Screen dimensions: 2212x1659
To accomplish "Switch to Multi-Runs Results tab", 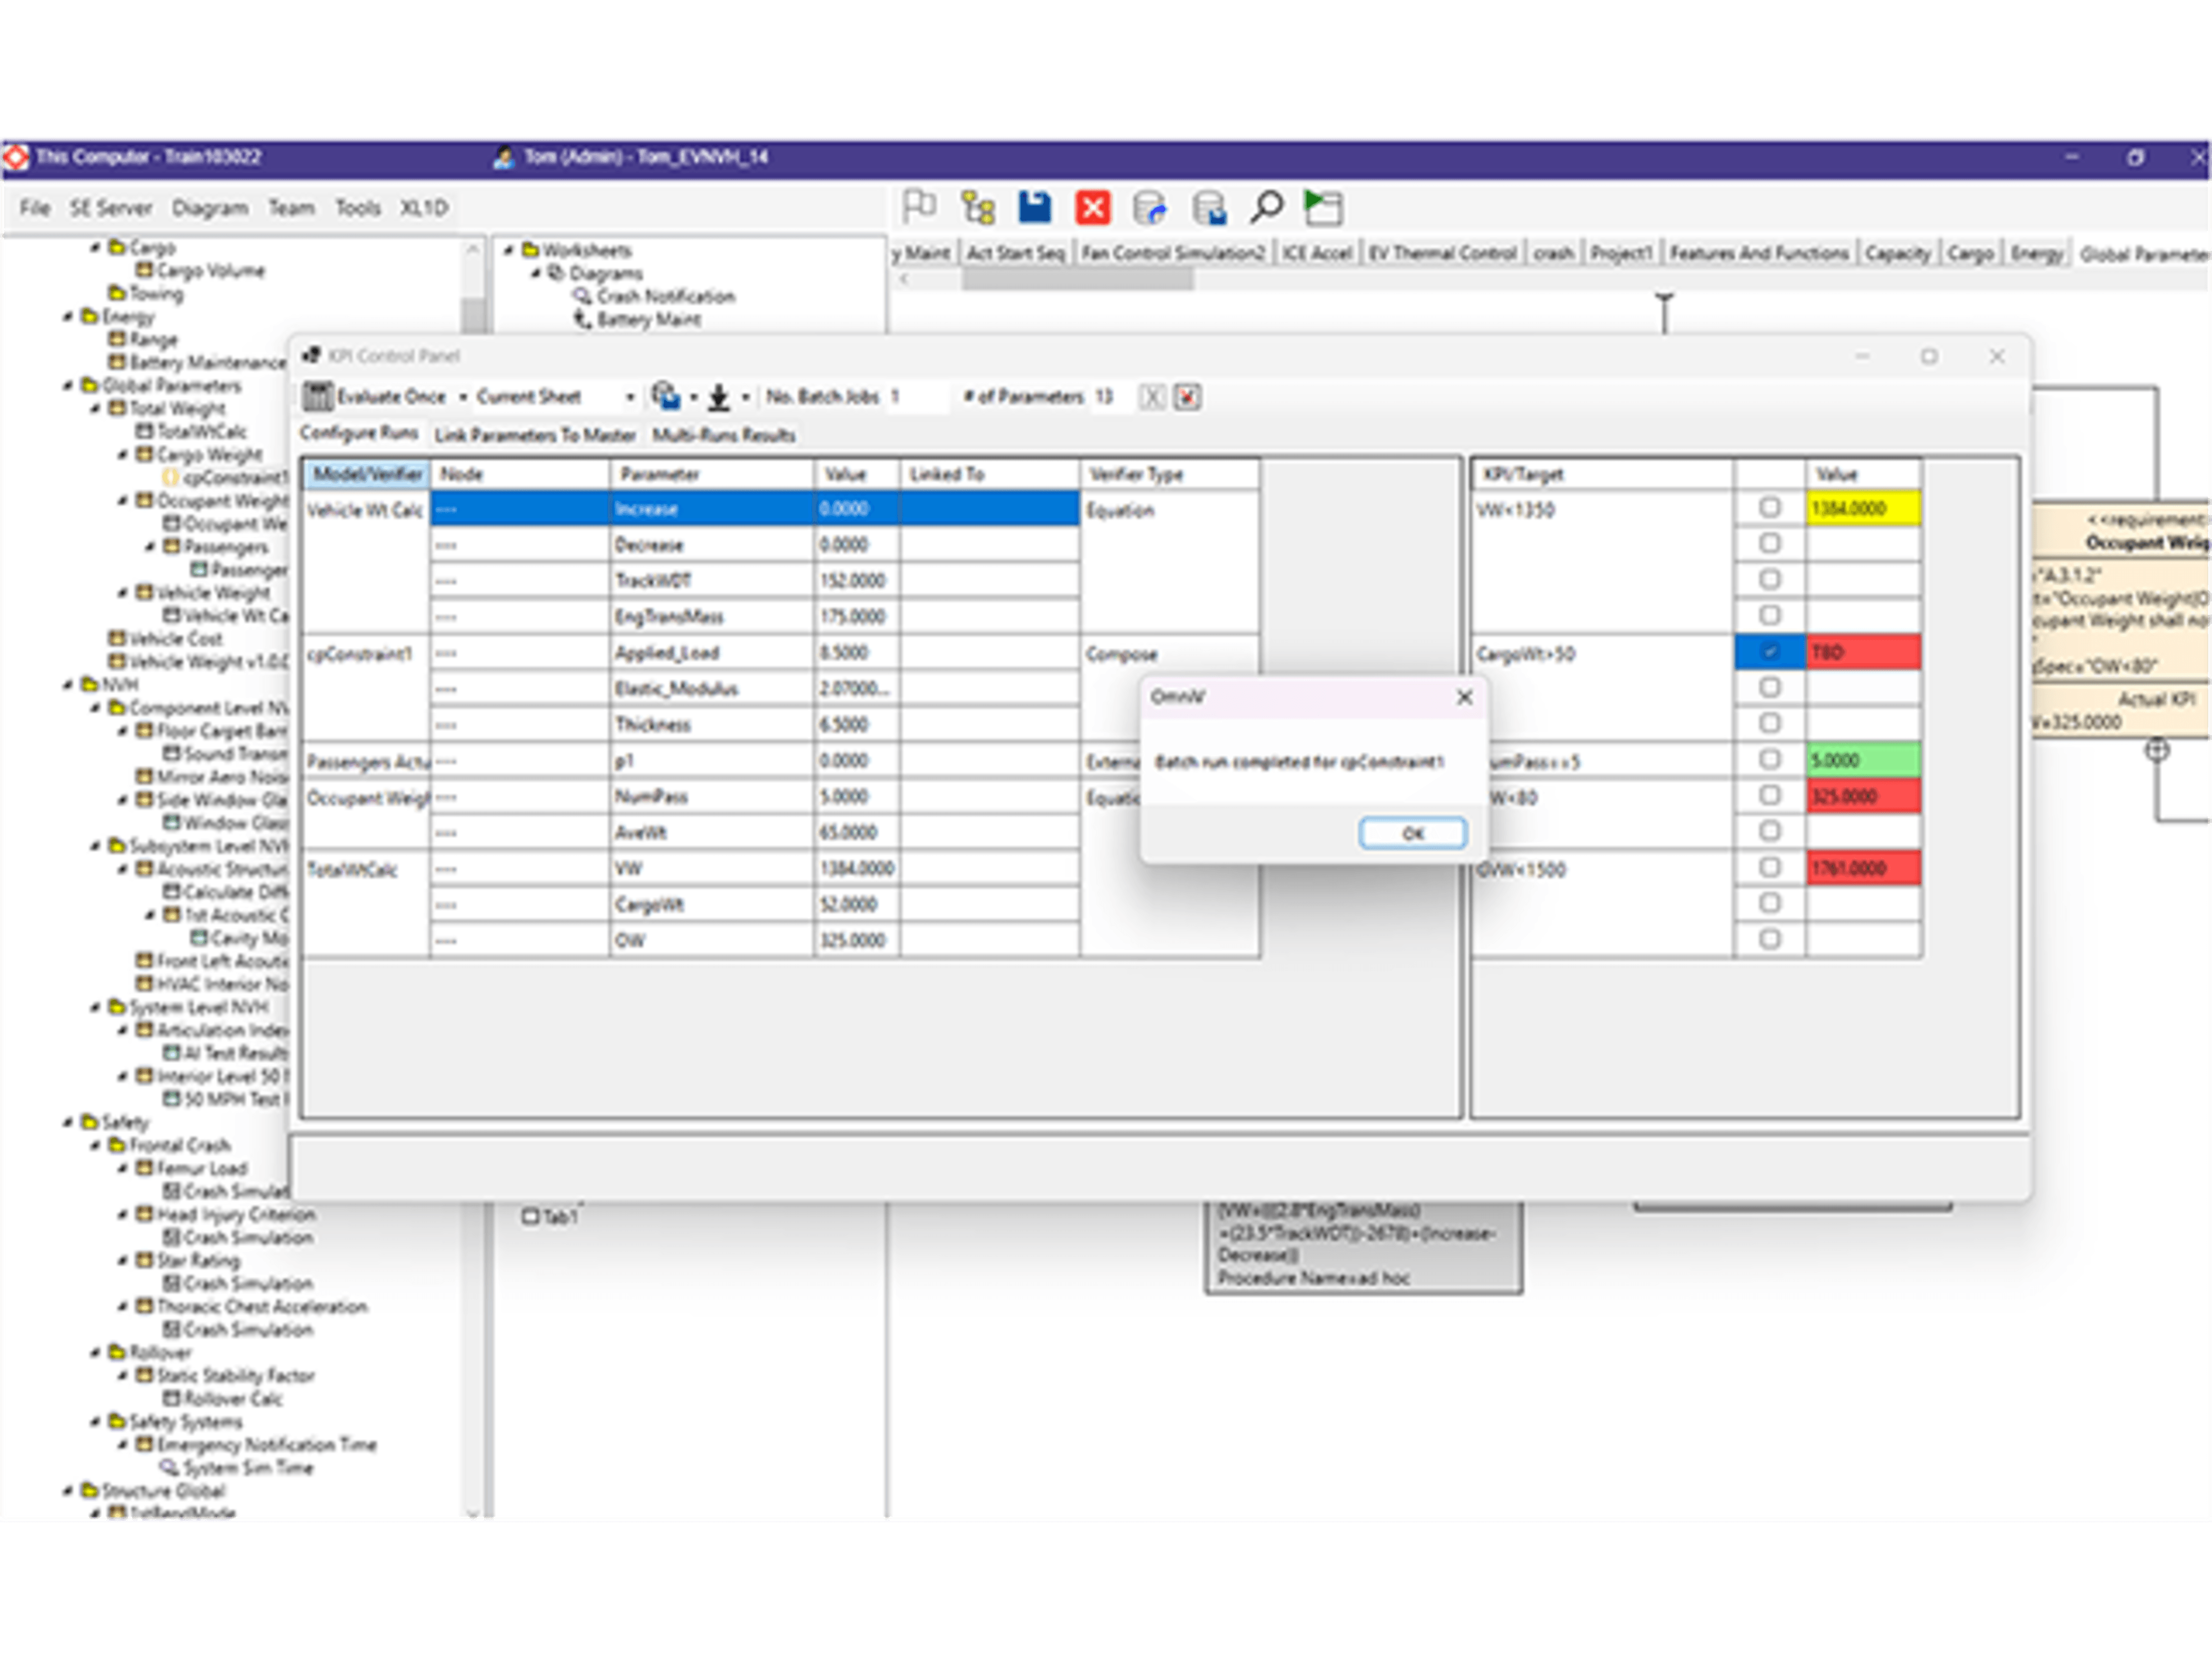I will (724, 435).
